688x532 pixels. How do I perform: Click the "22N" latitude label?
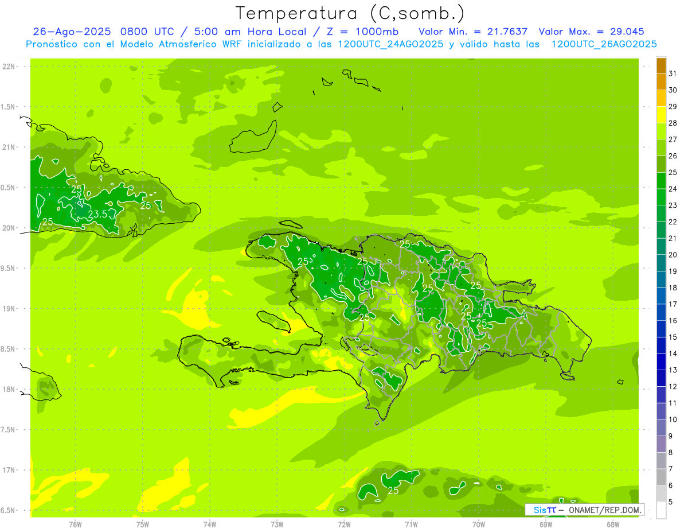[x=9, y=67]
